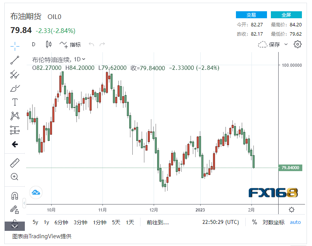Screen dimensions: 312x246
Task: Select the crosshair cursor tool
Action: (x=15, y=46)
